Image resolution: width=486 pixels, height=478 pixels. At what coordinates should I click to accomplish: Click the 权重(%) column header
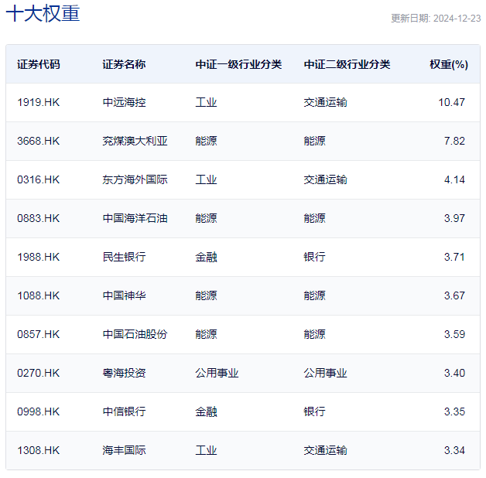[449, 64]
